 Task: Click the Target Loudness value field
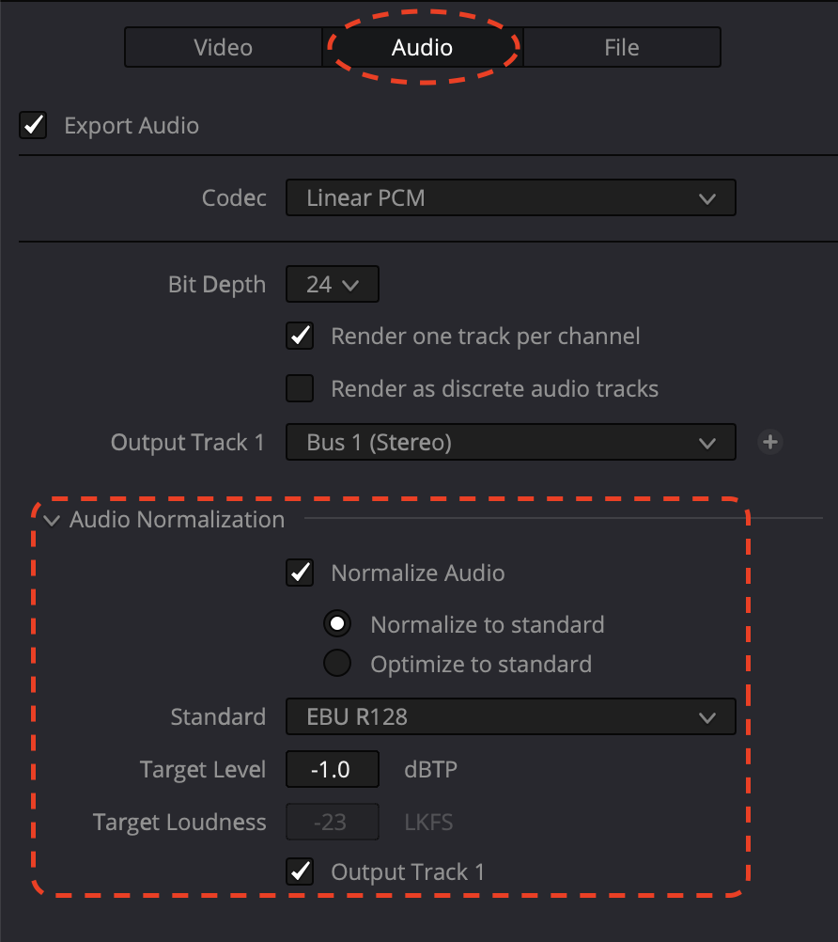point(332,822)
